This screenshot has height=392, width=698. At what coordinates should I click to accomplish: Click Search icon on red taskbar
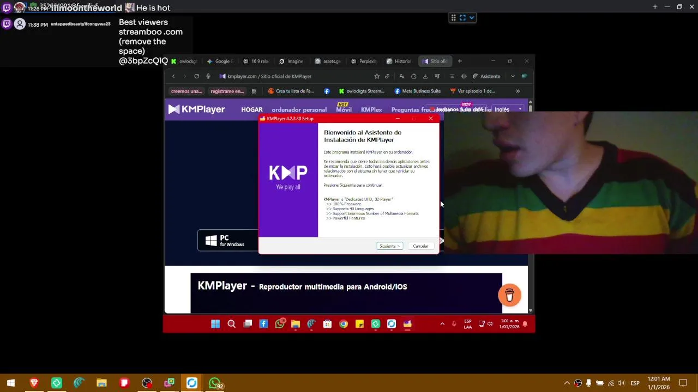pyautogui.click(x=231, y=324)
